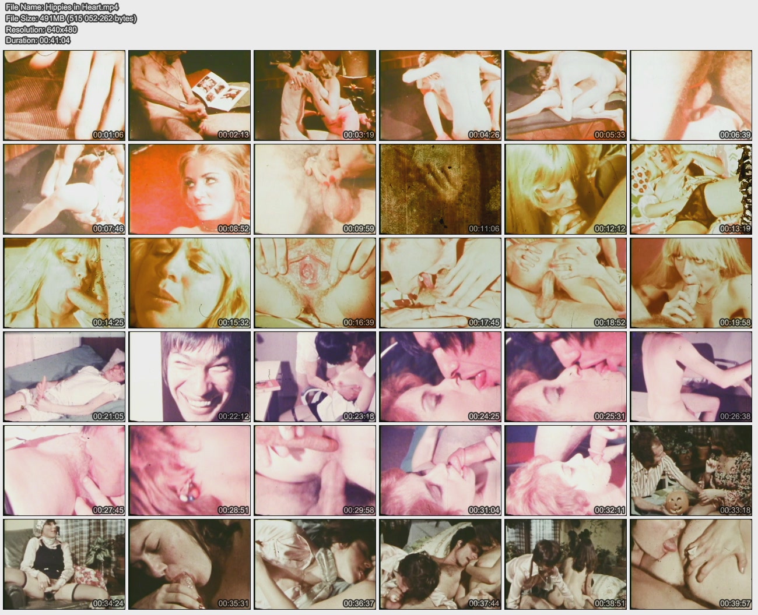Select the Duration 00:41:04 text
The image size is (758, 615).
coord(38,40)
